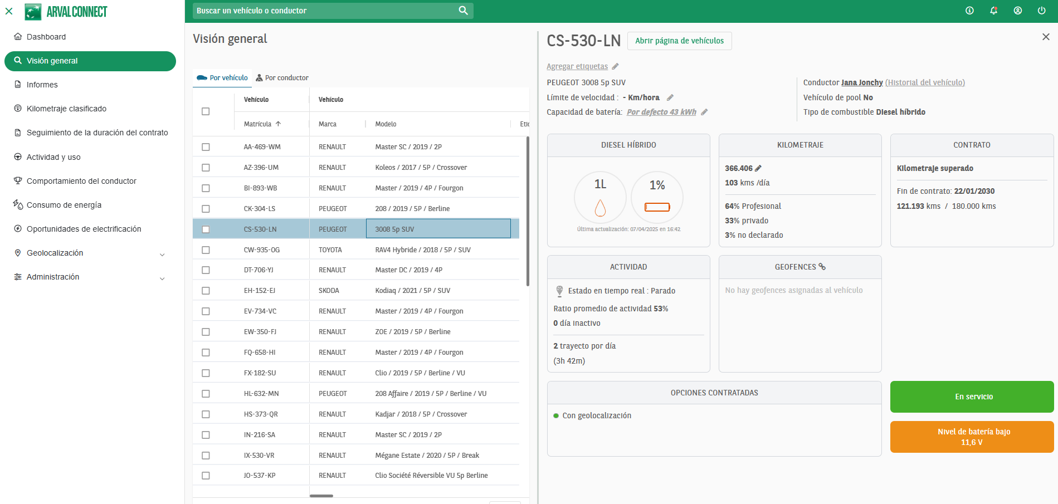Check the AZ-396-UM row checkbox
This screenshot has width=1058, height=504.
tap(206, 168)
